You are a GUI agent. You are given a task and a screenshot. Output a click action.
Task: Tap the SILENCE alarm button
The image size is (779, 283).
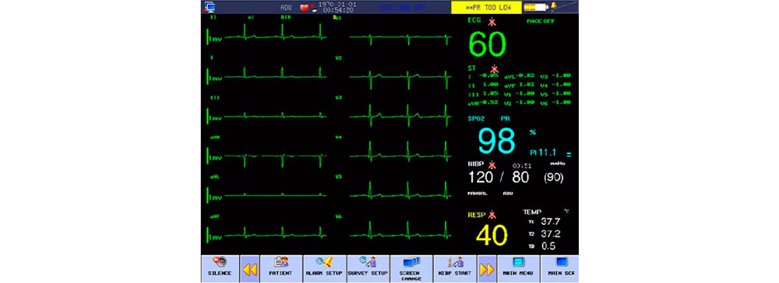220,268
